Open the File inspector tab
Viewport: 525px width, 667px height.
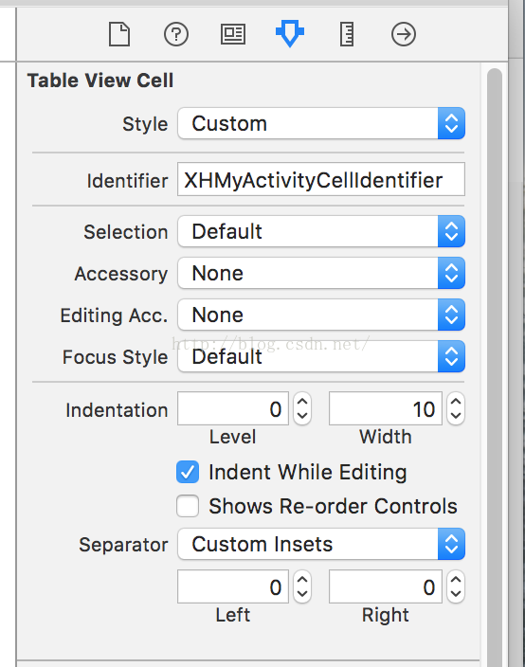coord(119,34)
